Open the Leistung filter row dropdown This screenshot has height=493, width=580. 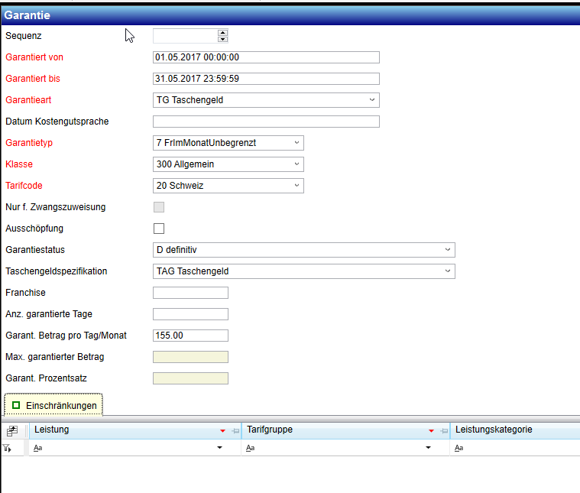click(220, 448)
